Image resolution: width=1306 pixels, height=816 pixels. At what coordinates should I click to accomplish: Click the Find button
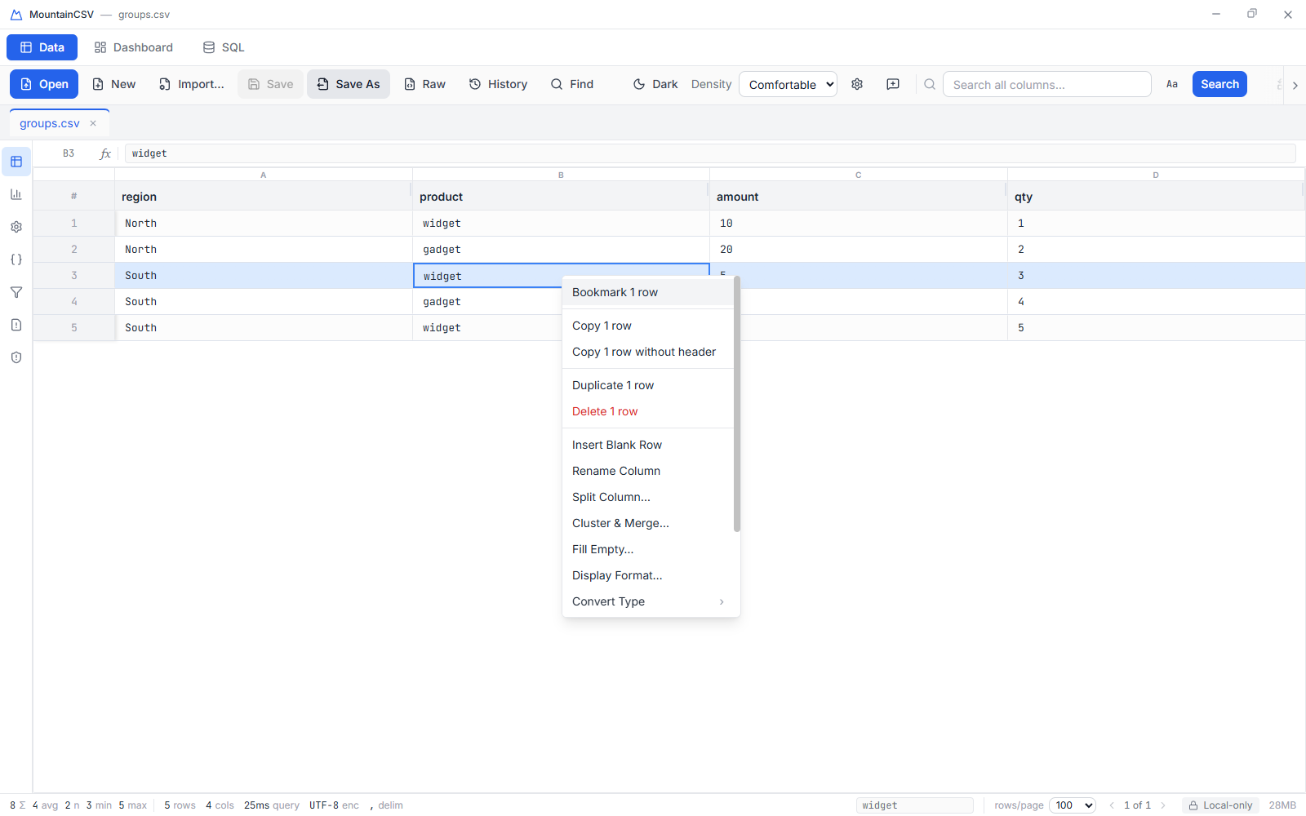pos(572,84)
